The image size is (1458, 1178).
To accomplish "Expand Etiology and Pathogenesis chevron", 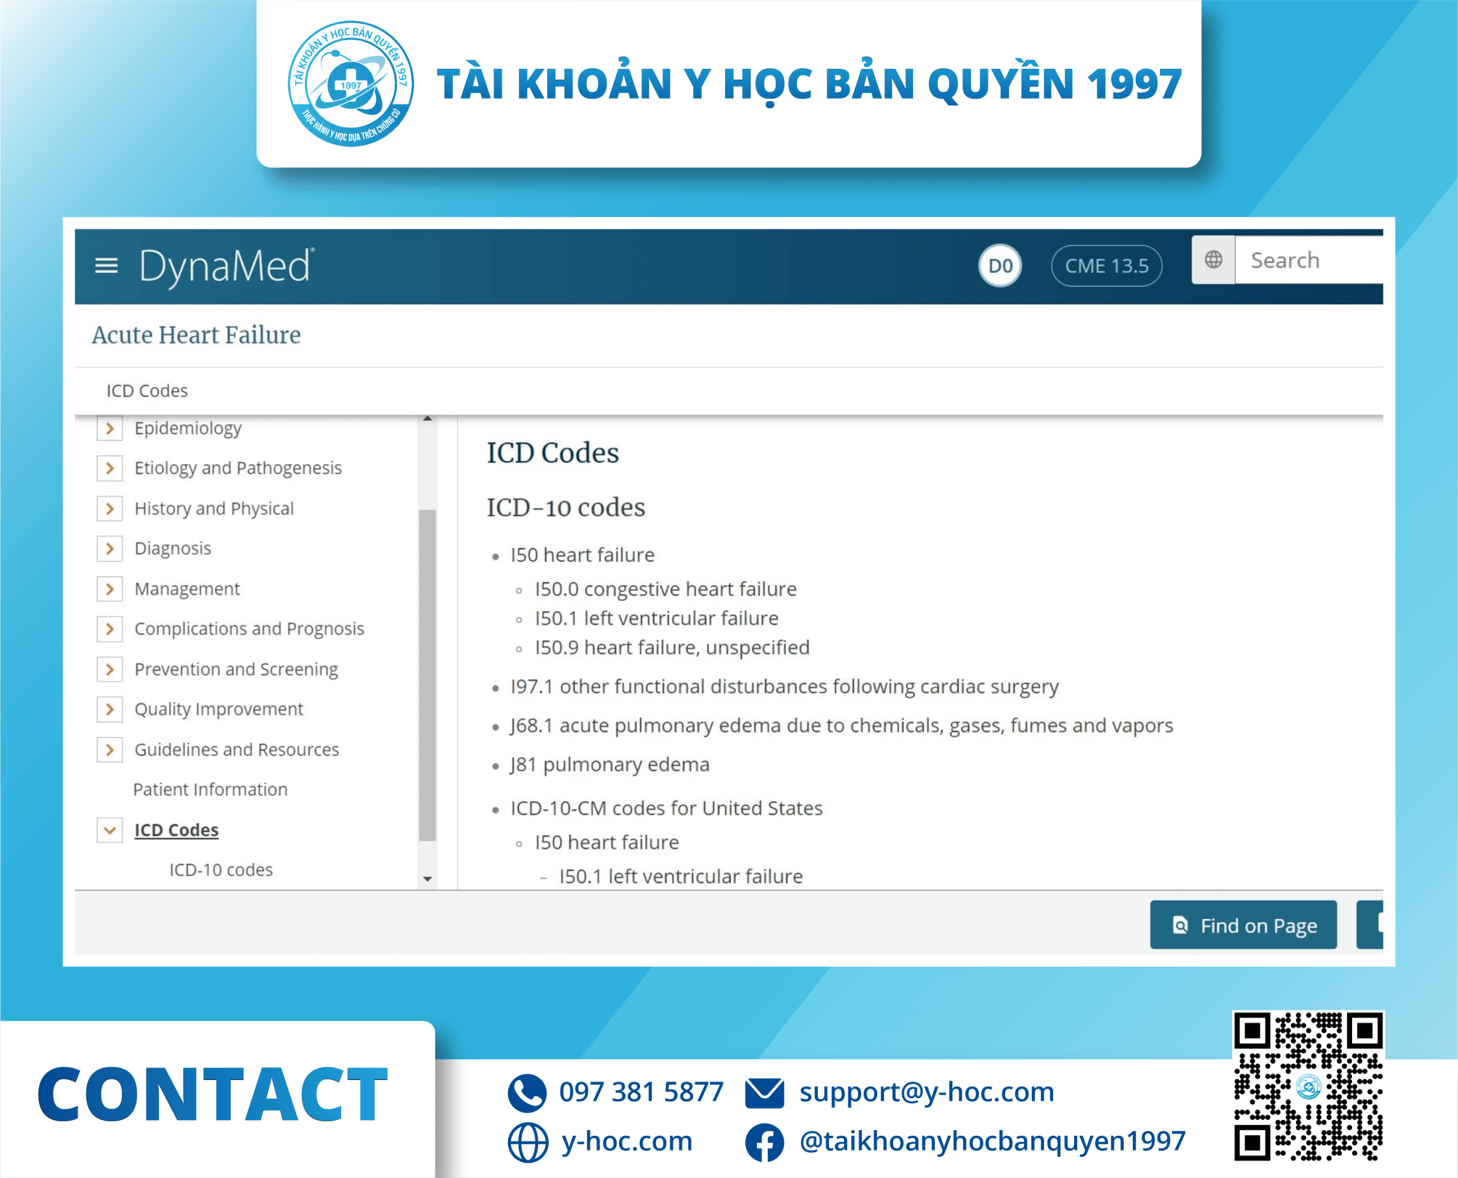I will (110, 468).
